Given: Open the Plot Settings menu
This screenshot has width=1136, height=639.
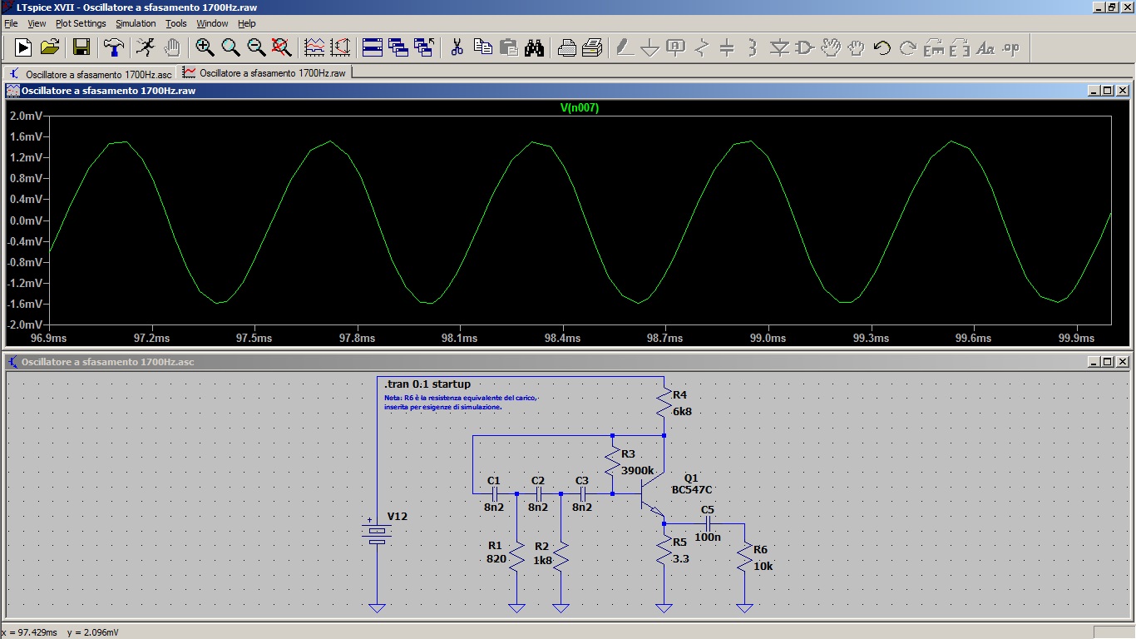Looking at the screenshot, I should (81, 23).
